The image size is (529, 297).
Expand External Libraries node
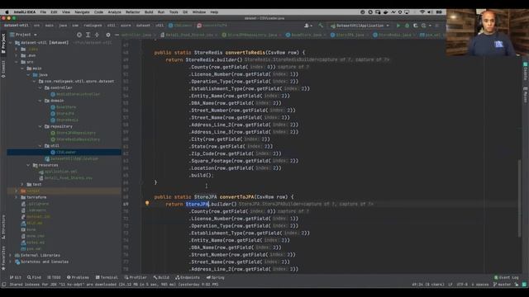(11, 255)
